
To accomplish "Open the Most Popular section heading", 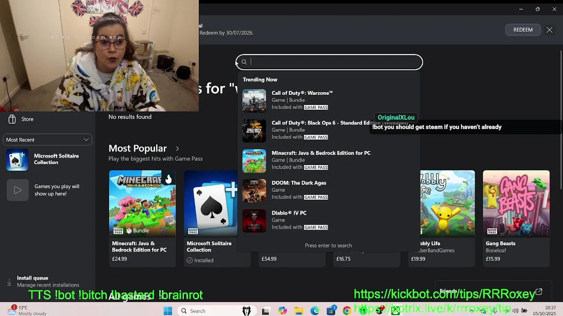I will (138, 148).
